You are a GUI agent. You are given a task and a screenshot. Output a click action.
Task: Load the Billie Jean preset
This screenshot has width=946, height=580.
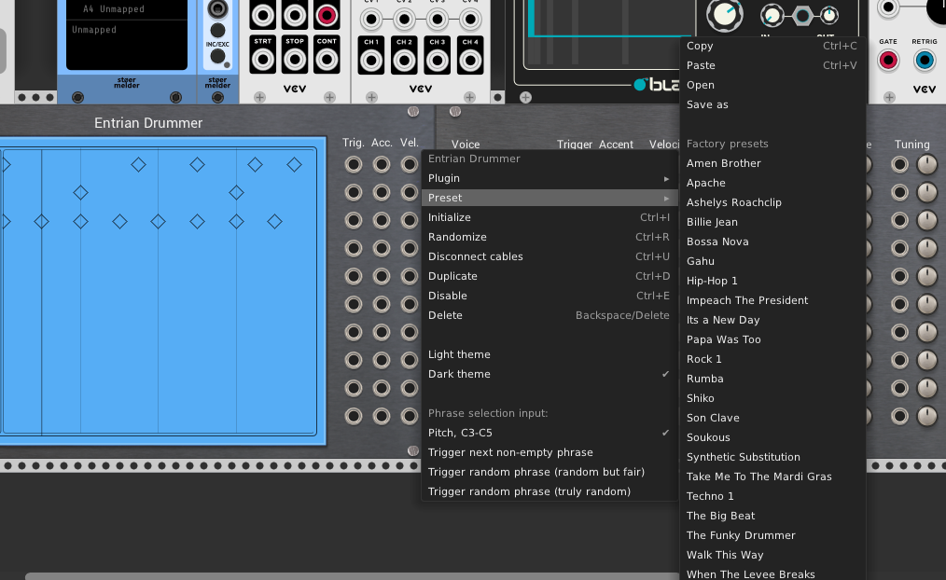pyautogui.click(x=772, y=223)
